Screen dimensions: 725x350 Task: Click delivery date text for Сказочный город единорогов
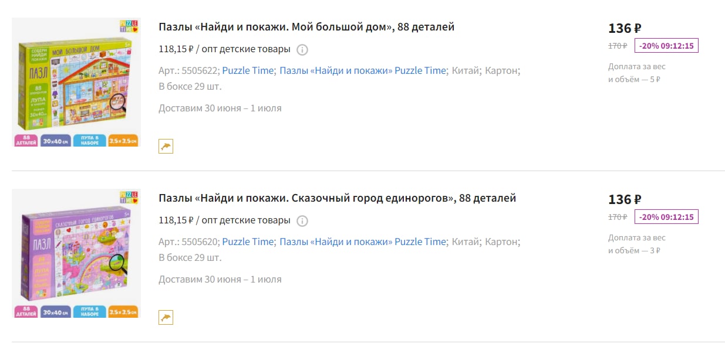220,279
